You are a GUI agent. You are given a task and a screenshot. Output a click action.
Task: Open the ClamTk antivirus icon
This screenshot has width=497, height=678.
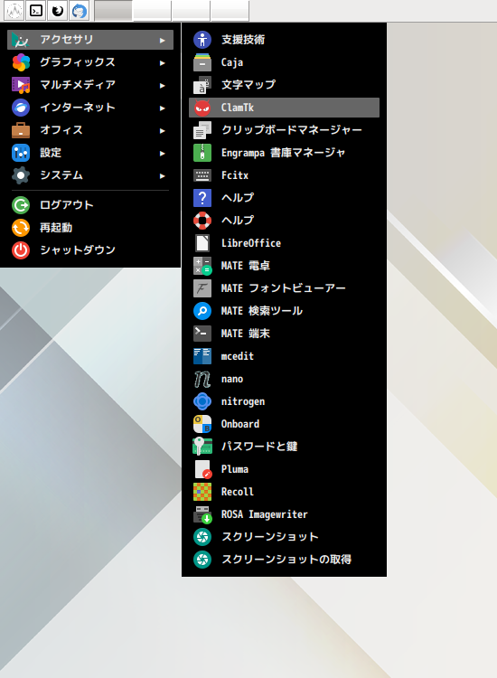click(x=202, y=108)
